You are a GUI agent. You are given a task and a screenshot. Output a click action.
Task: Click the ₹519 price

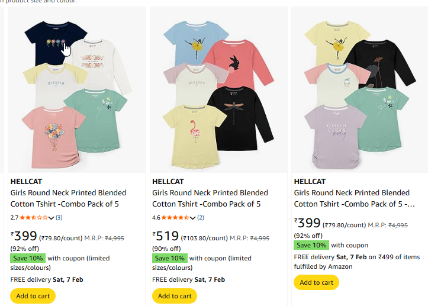point(166,237)
